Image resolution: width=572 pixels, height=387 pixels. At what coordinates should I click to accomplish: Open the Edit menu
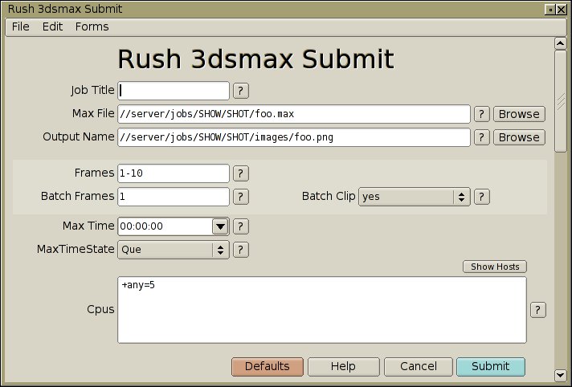52,26
